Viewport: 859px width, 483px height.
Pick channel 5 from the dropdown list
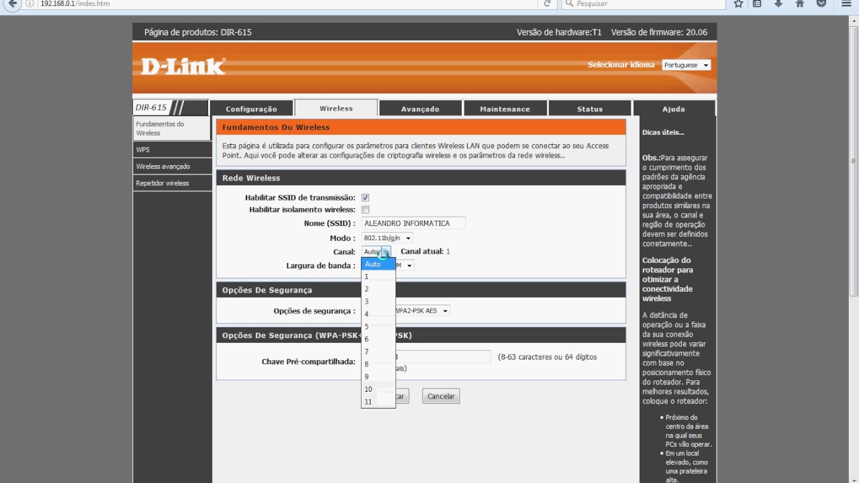pyautogui.click(x=378, y=327)
